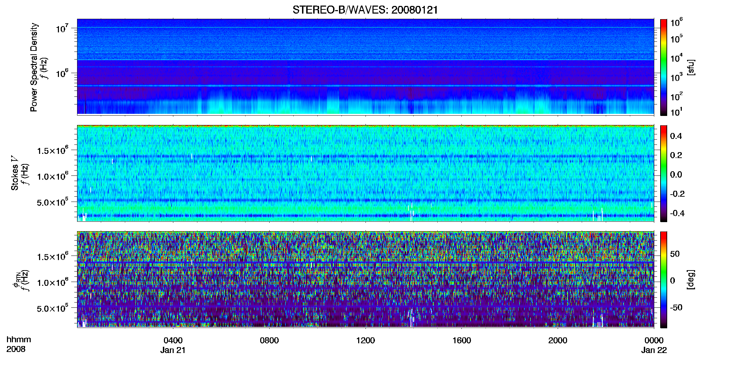Click the hhmm time format label
The height and width of the screenshot is (376, 731).
(19, 340)
